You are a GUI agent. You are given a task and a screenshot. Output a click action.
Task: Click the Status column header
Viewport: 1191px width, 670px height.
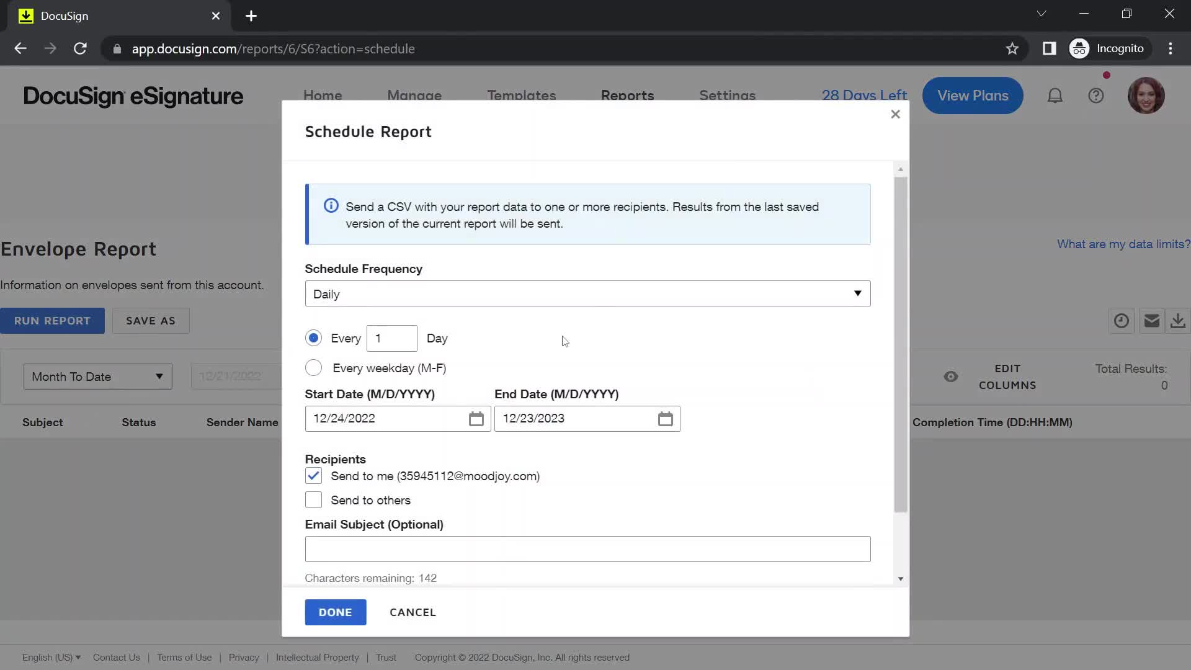(x=138, y=422)
